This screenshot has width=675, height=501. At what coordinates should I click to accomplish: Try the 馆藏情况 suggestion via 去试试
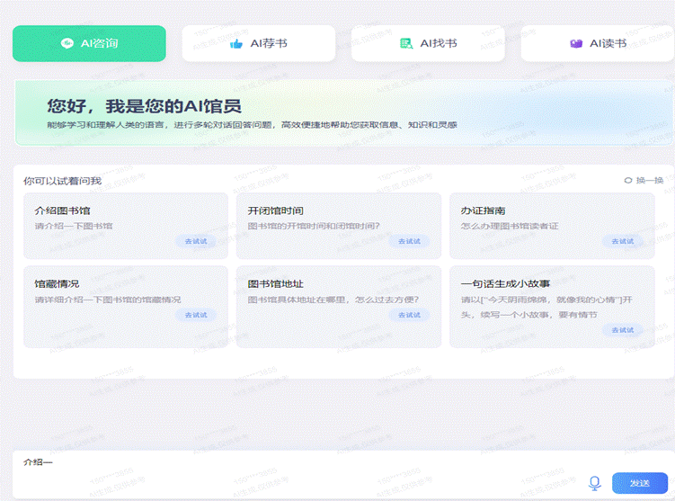pos(196,315)
